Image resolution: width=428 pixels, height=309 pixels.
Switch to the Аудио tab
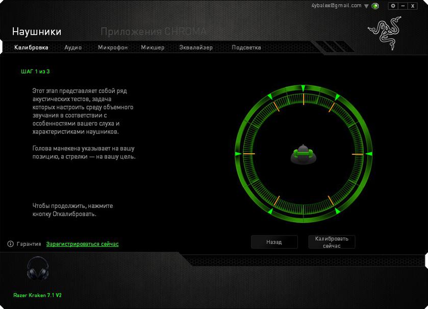pyautogui.click(x=73, y=47)
